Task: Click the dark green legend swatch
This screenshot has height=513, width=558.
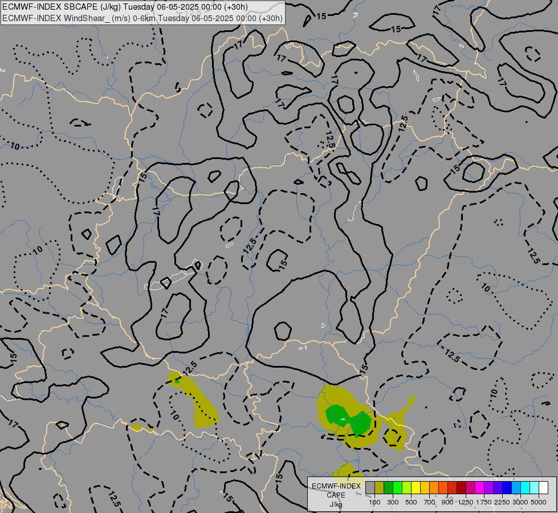Action: (388, 487)
